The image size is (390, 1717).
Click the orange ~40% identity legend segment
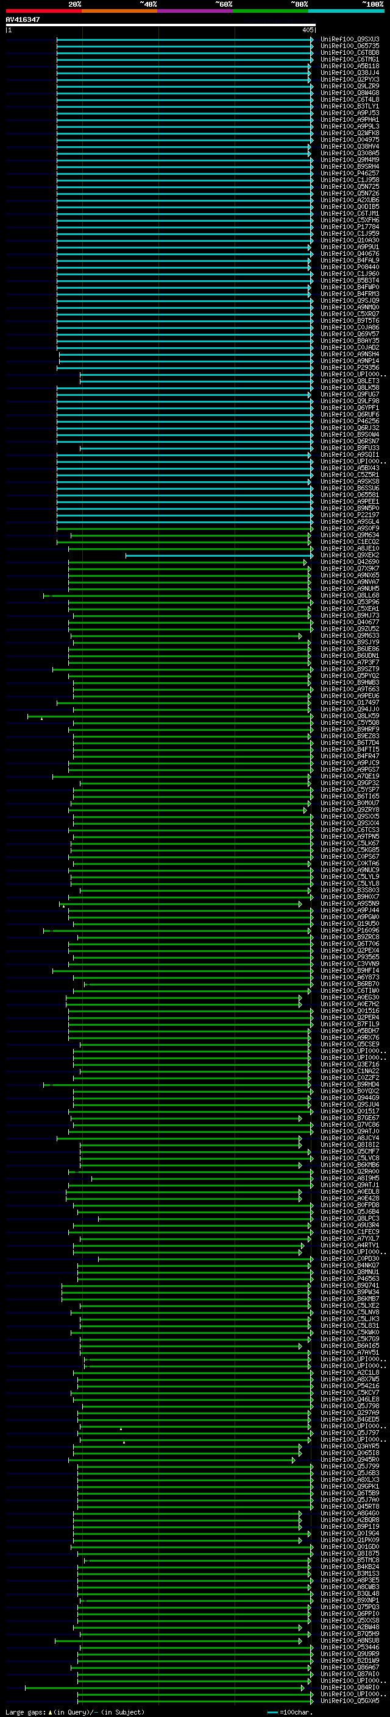[119, 11]
